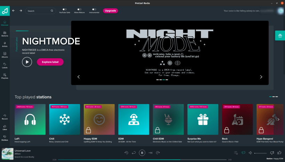Select the Top played stations page indicator
Image resolution: width=285 pixels, height=162 pixels.
click(x=274, y=97)
